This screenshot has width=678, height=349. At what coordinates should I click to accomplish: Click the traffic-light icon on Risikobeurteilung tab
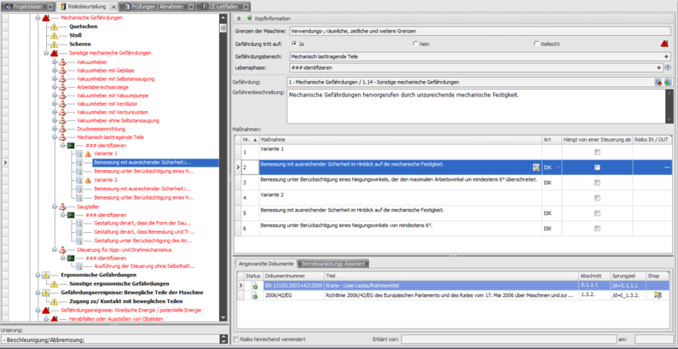pyautogui.click(x=63, y=7)
